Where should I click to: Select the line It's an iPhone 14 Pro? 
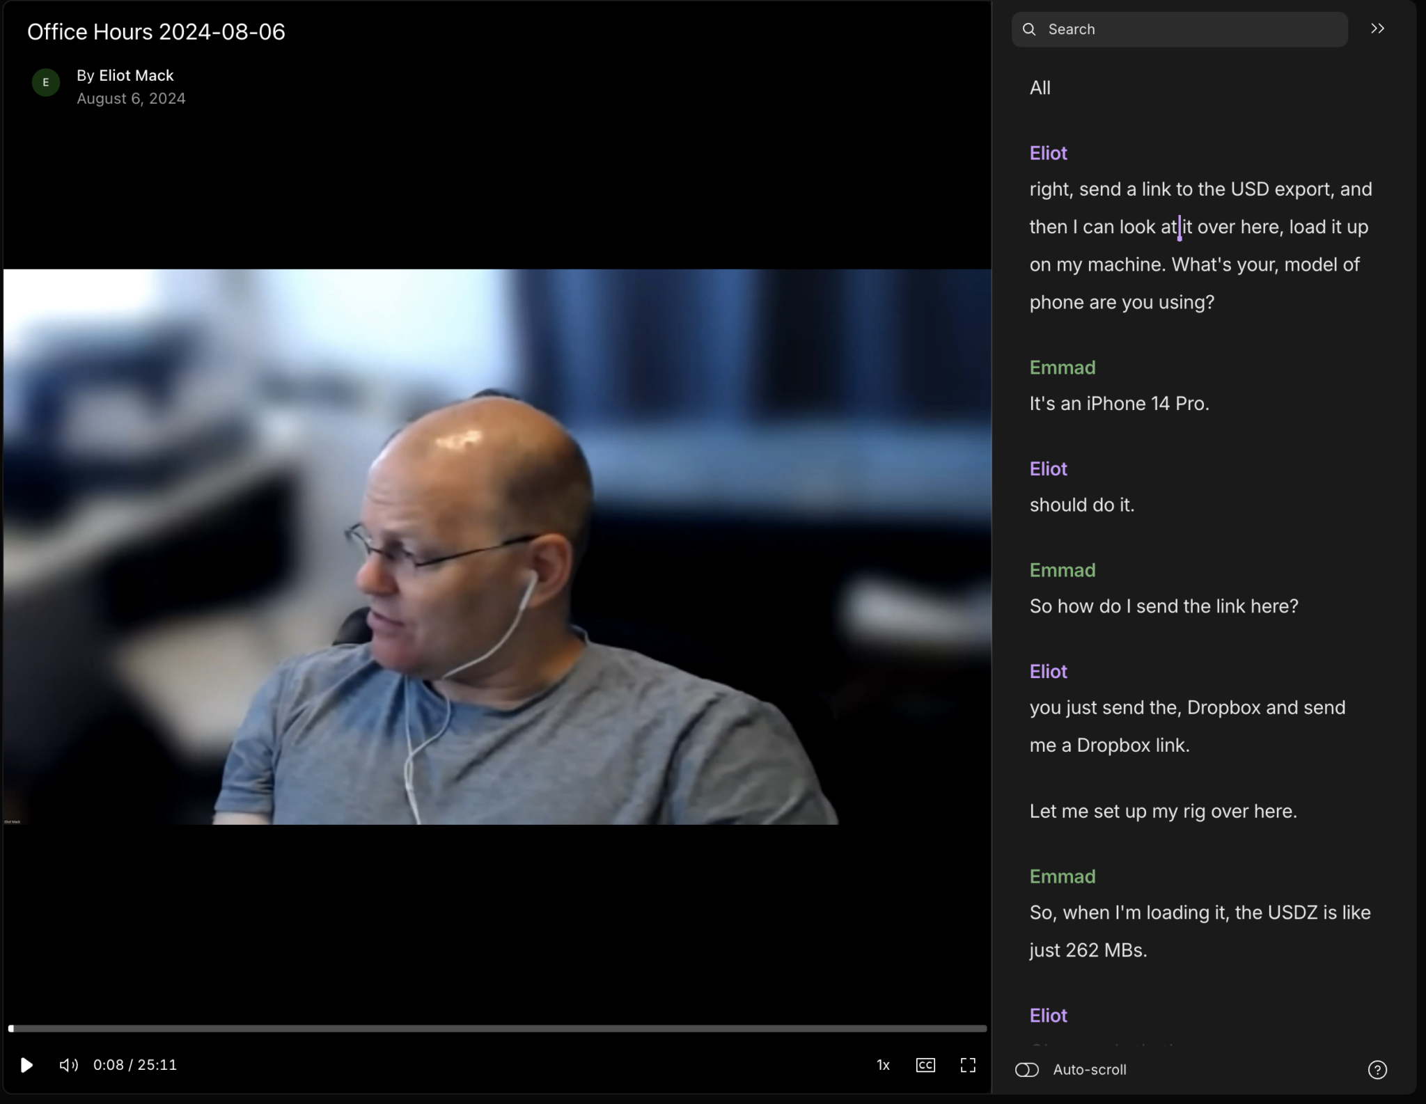(x=1118, y=403)
